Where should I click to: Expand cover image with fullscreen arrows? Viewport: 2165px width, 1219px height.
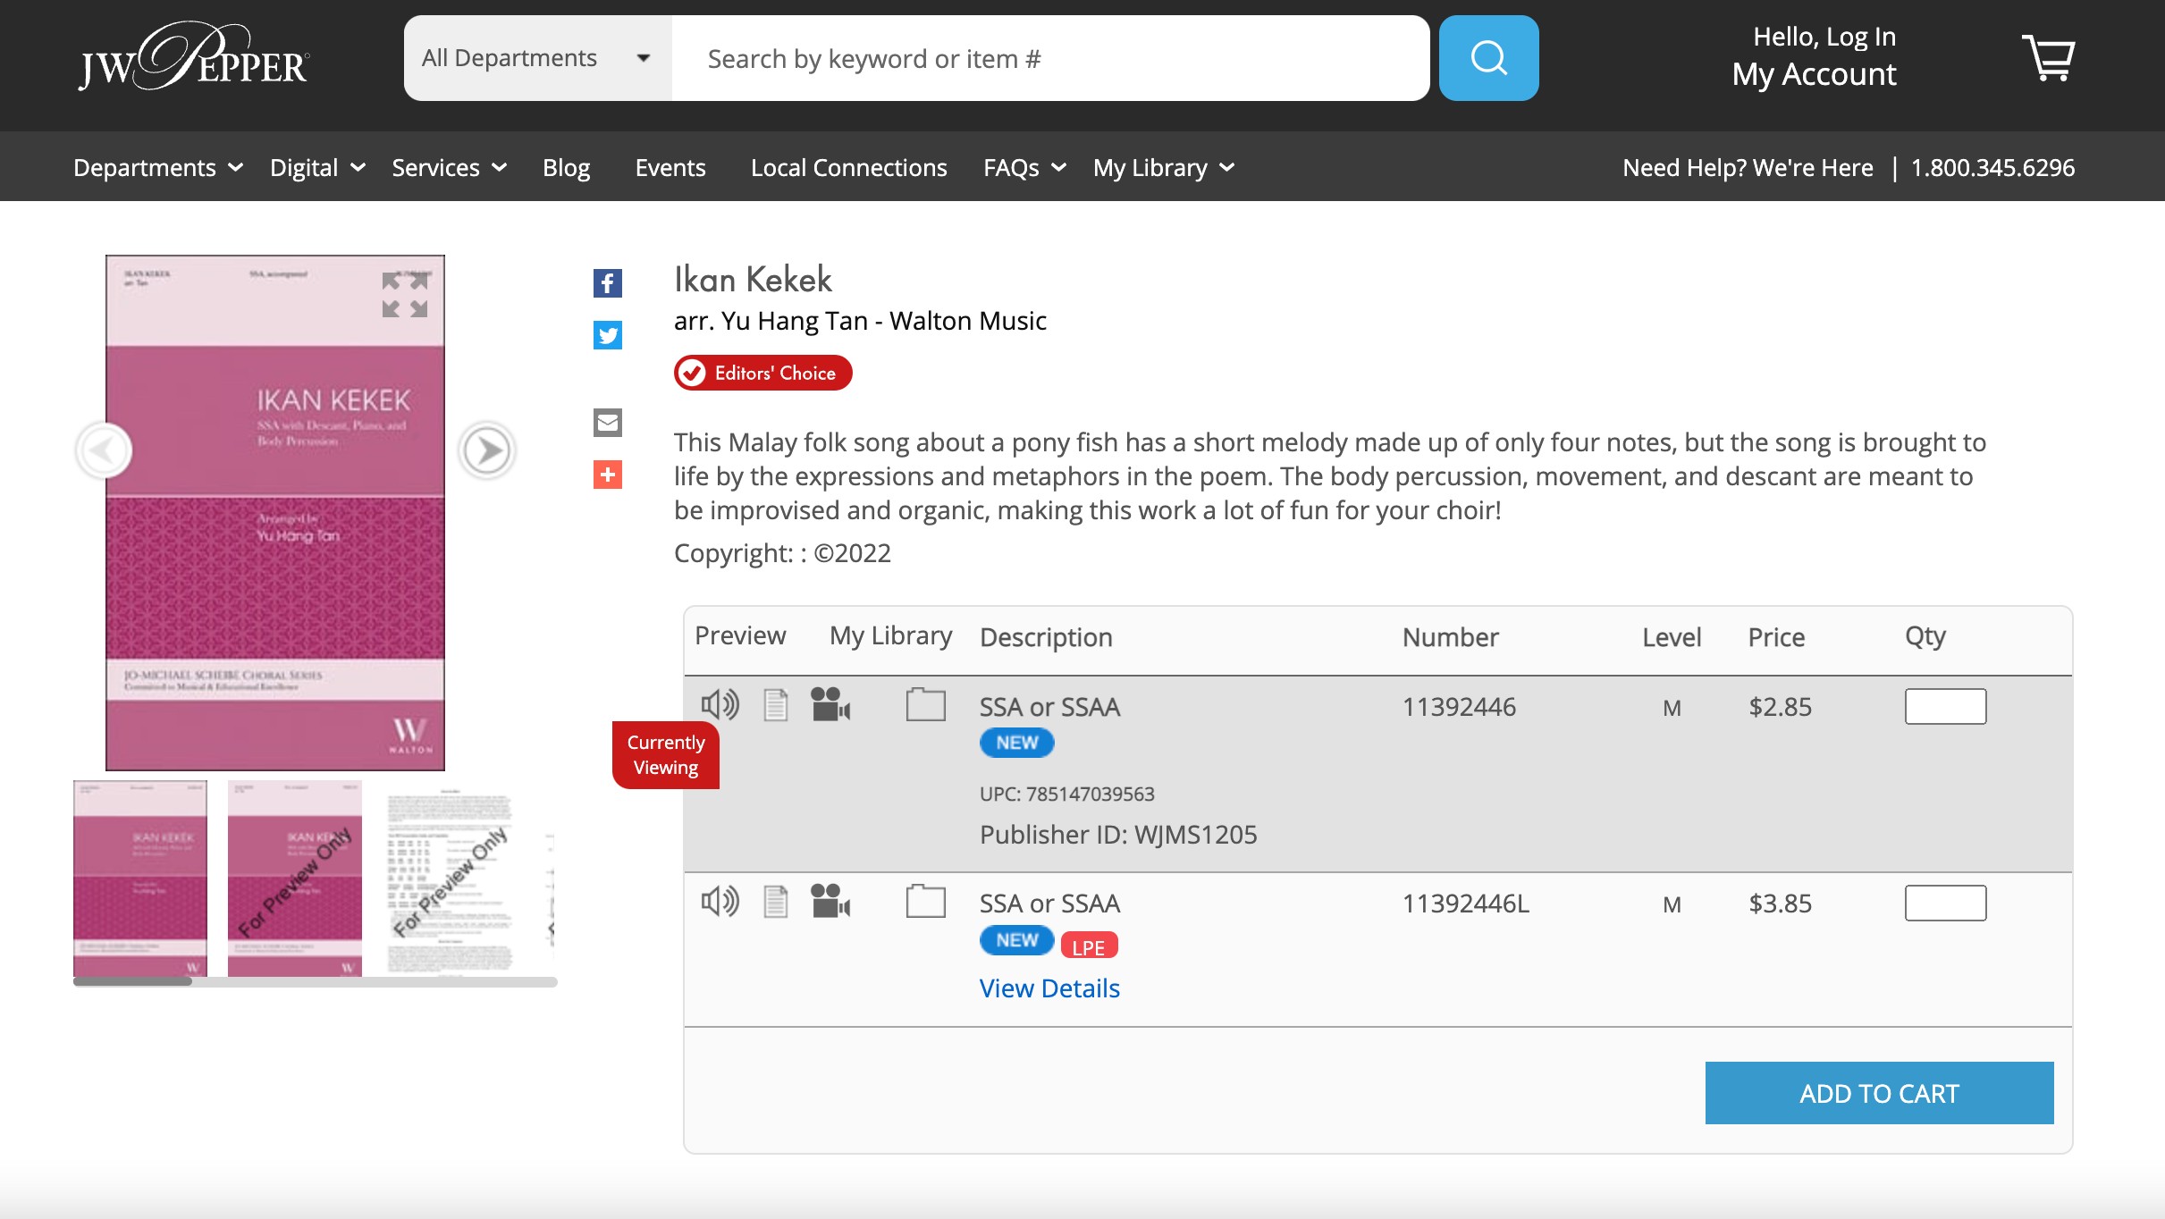pyautogui.click(x=405, y=295)
